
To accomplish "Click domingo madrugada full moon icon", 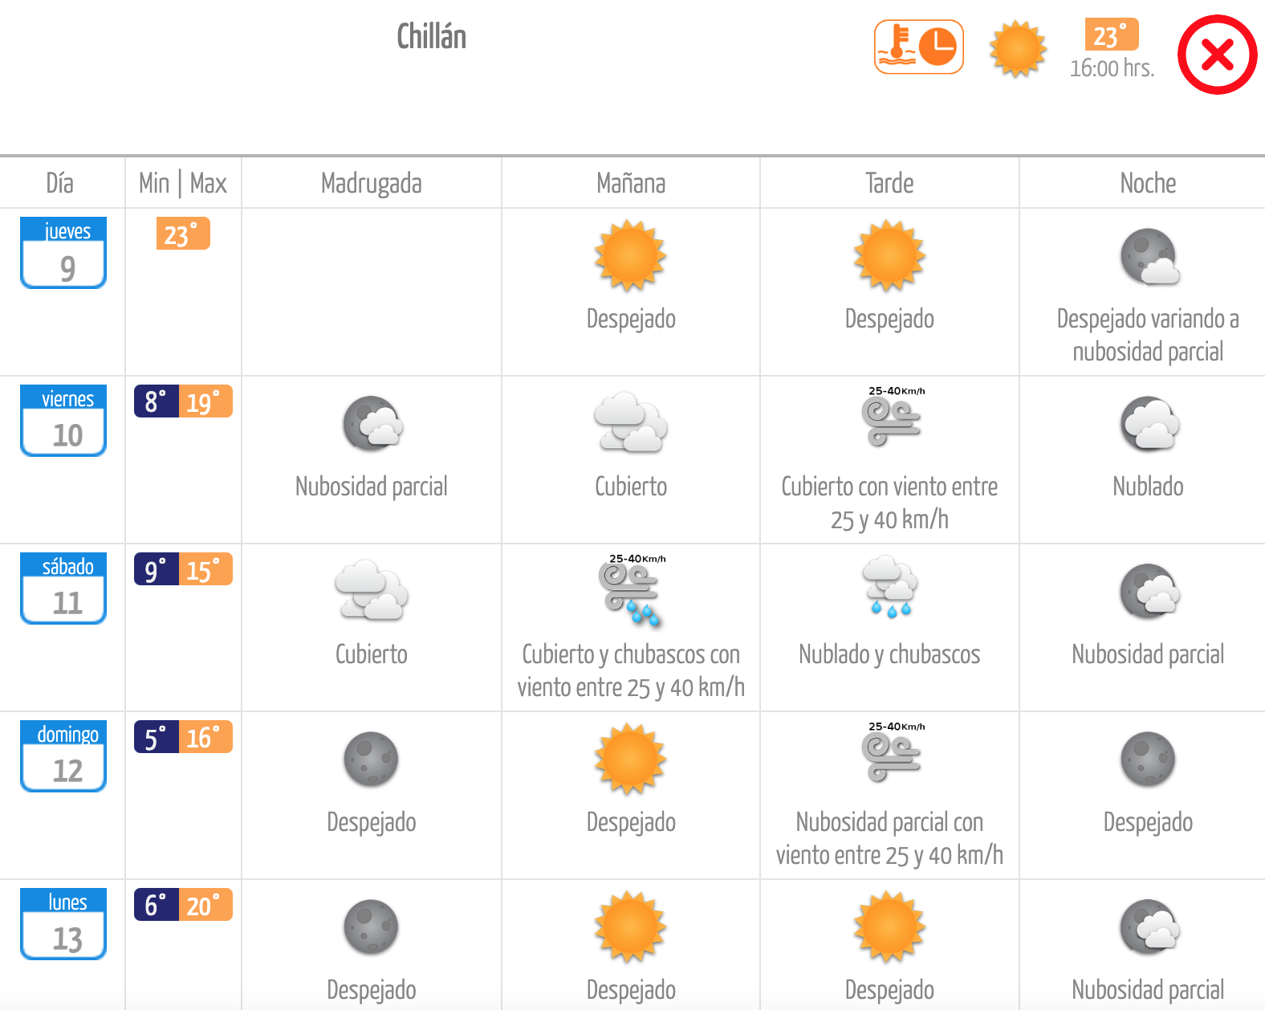I will coord(371,760).
